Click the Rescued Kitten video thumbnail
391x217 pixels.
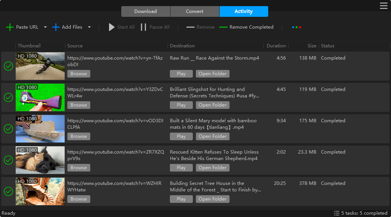pos(40,160)
